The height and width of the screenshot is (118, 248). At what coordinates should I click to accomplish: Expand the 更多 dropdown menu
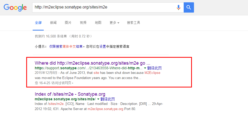coord(114,23)
